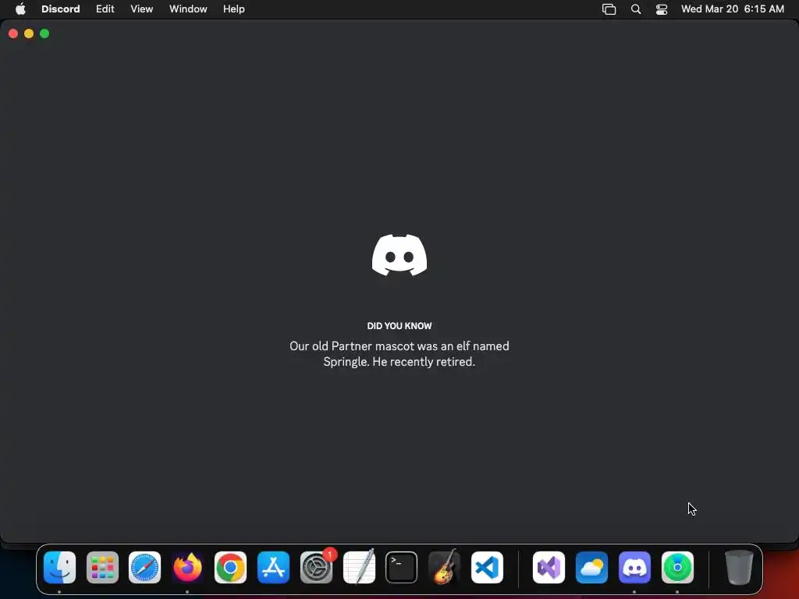Open Launchpad from the Dock
Viewport: 799px width, 599px height.
pyautogui.click(x=102, y=568)
